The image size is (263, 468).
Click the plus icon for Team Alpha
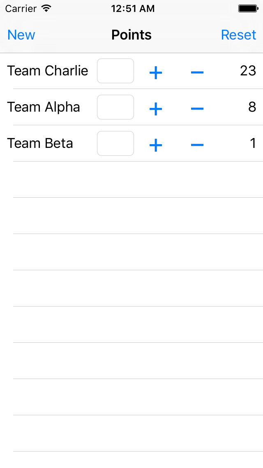pos(155,109)
